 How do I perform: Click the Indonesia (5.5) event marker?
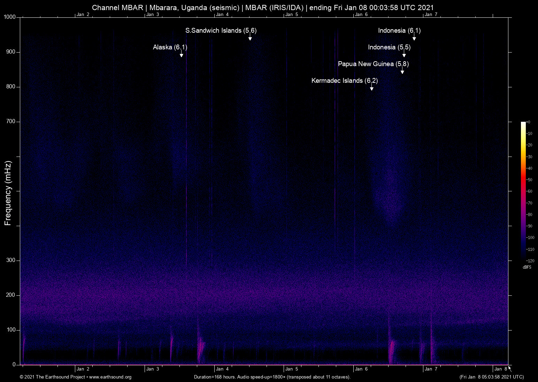pos(389,47)
